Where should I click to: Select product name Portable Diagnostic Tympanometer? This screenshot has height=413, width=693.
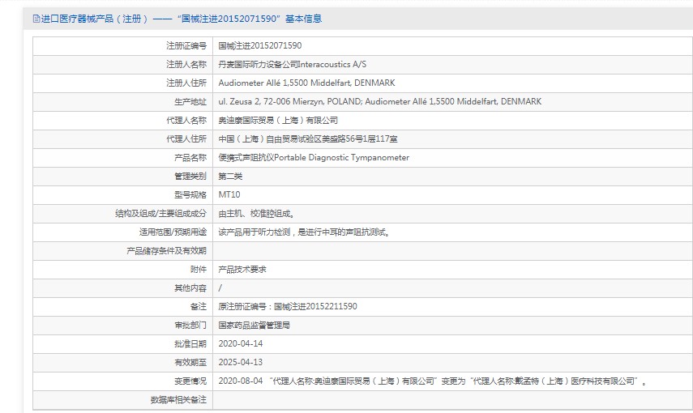point(314,158)
